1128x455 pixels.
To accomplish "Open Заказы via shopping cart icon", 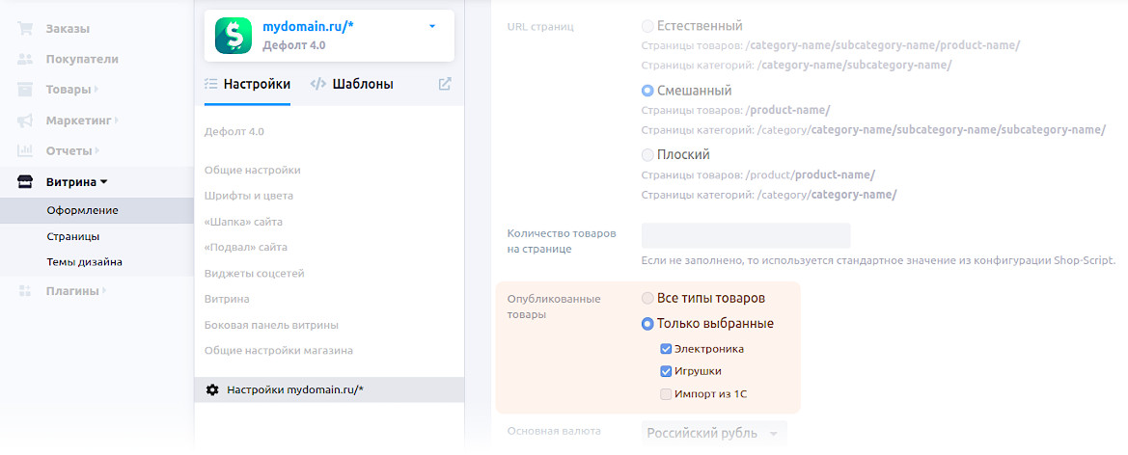I will coord(25,29).
